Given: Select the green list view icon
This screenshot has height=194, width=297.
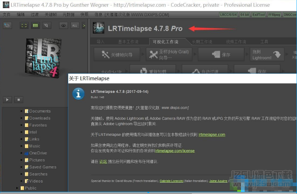Looking at the screenshot, I should [35, 26].
